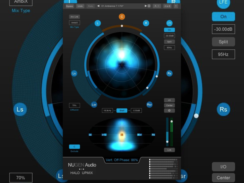The height and width of the screenshot is (183, 244).
Task: Click the A to B copy button
Action: click(167, 6)
